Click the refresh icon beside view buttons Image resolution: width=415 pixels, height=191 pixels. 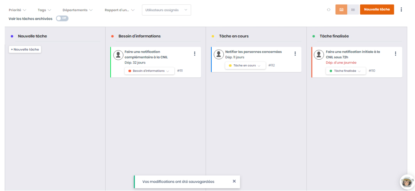[329, 10]
